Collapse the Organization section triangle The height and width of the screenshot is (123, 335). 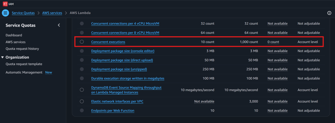[x=3, y=57]
